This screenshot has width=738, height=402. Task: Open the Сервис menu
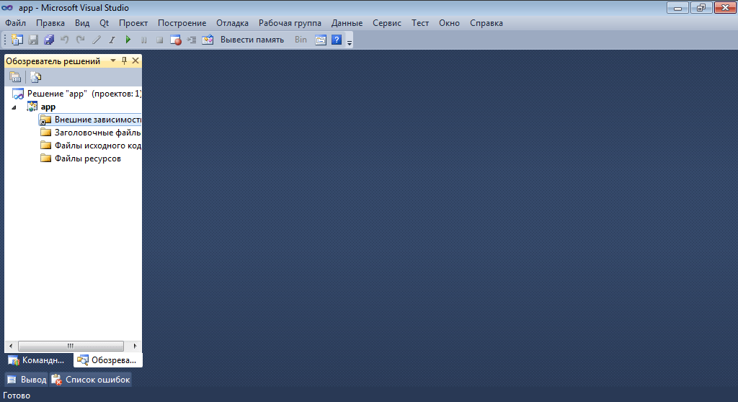pyautogui.click(x=387, y=23)
